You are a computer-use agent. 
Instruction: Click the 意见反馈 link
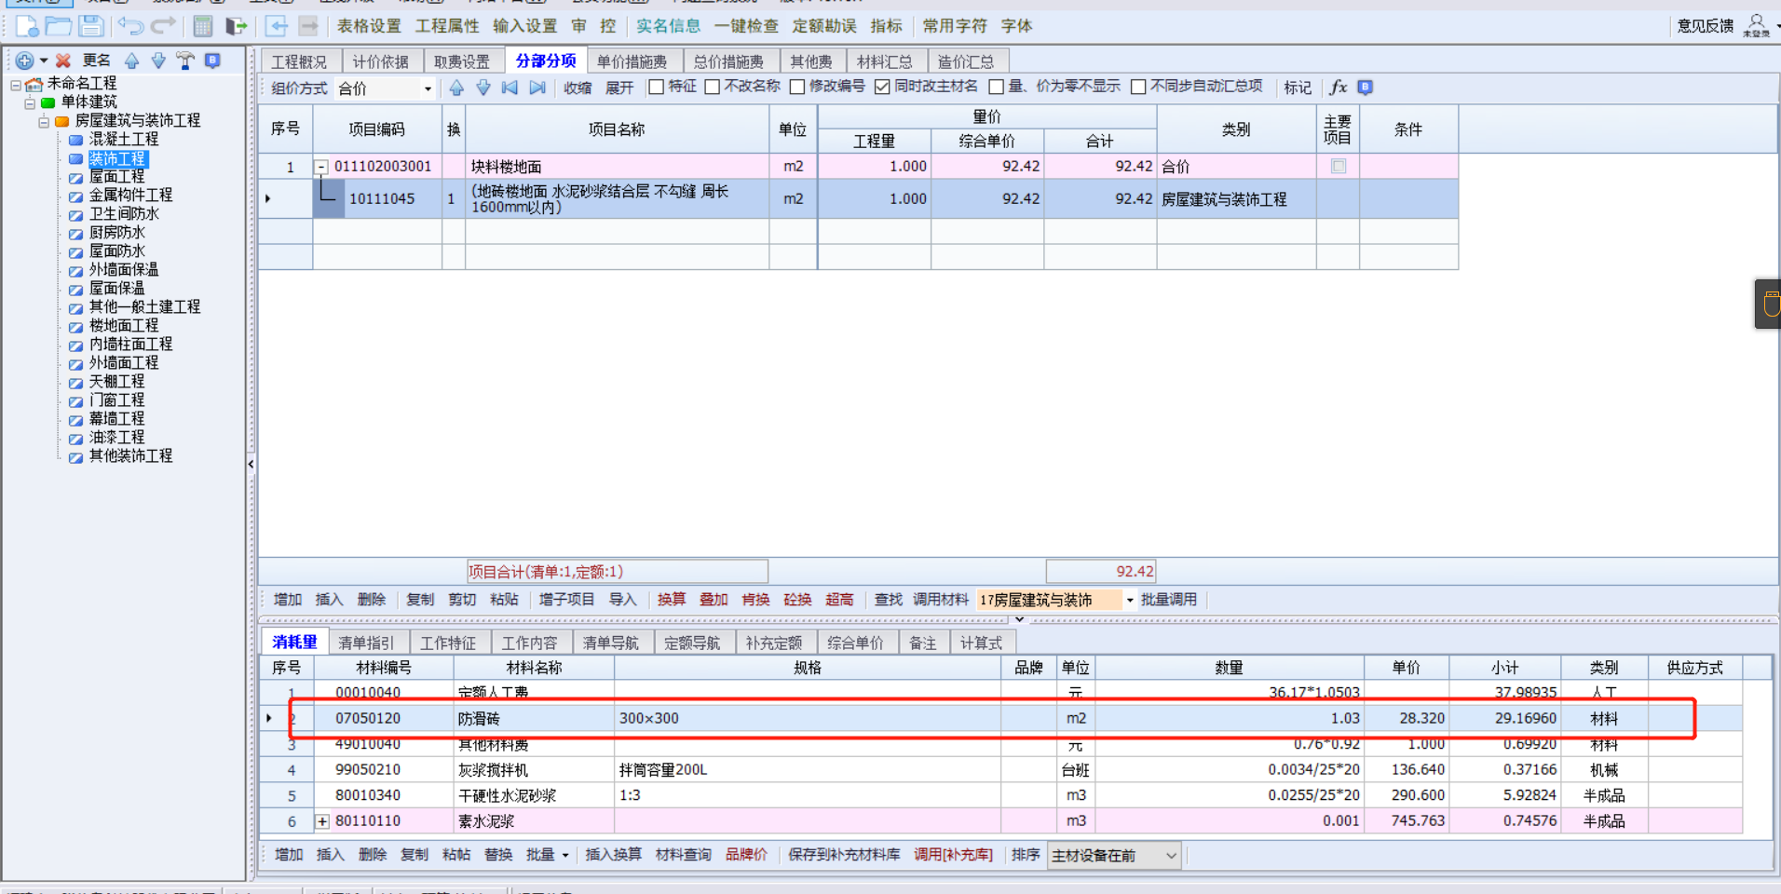tap(1706, 26)
